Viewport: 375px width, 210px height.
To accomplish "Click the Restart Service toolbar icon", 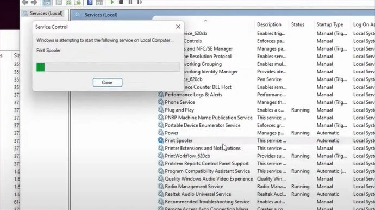I will pyautogui.click(x=140, y=2).
